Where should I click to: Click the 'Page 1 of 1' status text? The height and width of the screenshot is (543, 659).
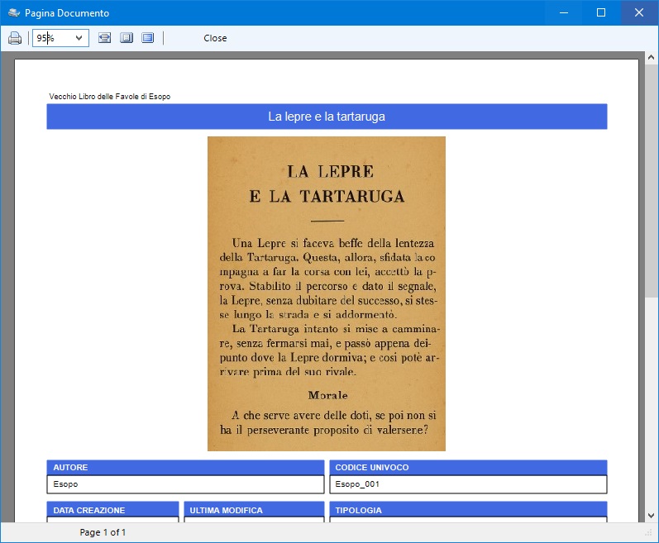coord(103,532)
